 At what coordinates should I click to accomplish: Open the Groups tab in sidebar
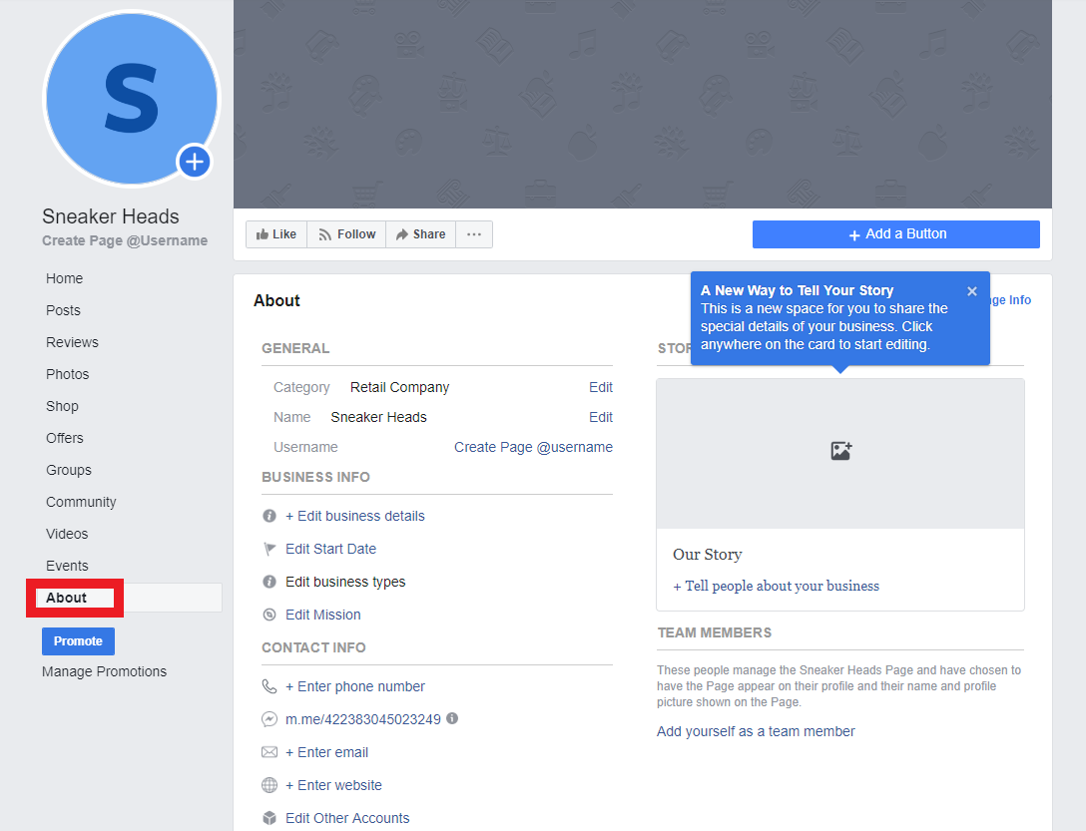69,470
